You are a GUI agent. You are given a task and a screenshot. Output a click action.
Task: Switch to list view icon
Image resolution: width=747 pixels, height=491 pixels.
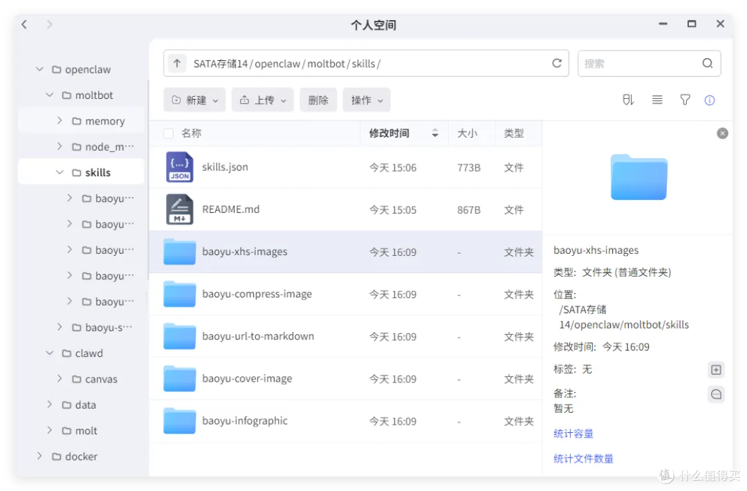coord(657,100)
